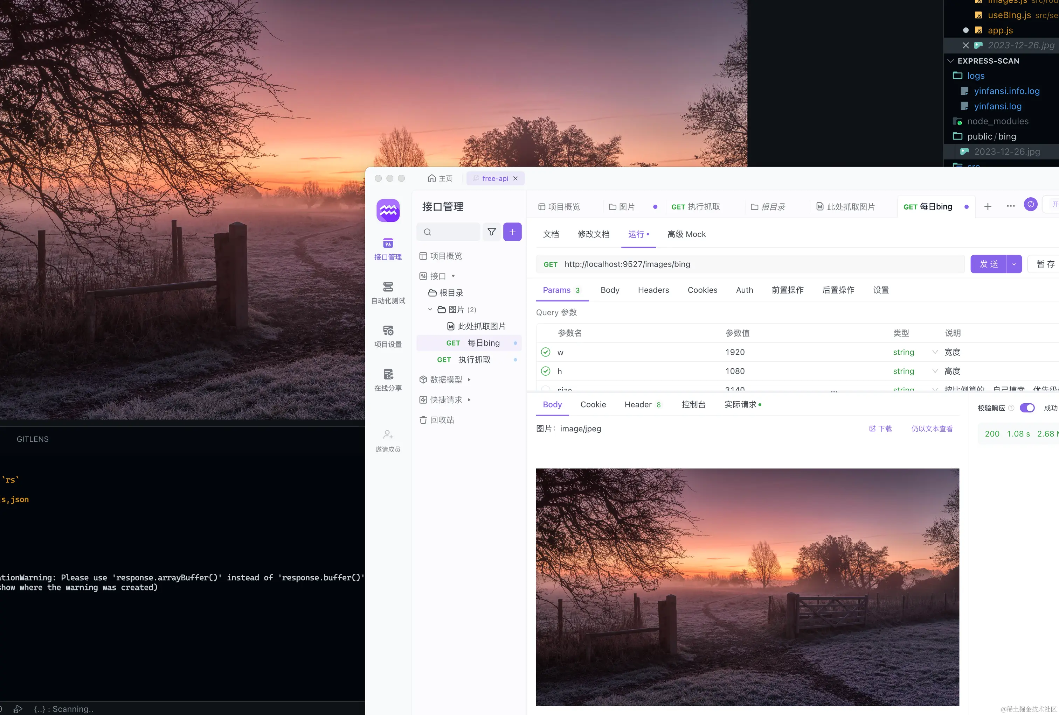This screenshot has width=1059, height=715.
Task: Click the filter funnel icon
Action: tap(492, 232)
